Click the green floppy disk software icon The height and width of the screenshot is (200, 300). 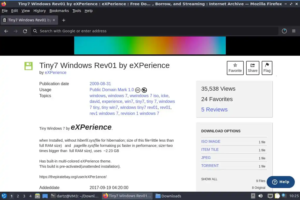pyautogui.click(x=28, y=66)
